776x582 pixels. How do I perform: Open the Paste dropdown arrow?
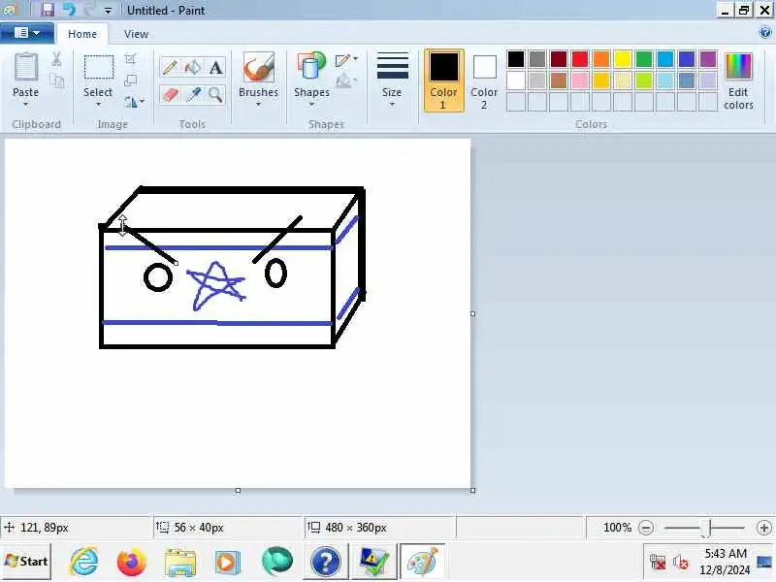[x=25, y=105]
